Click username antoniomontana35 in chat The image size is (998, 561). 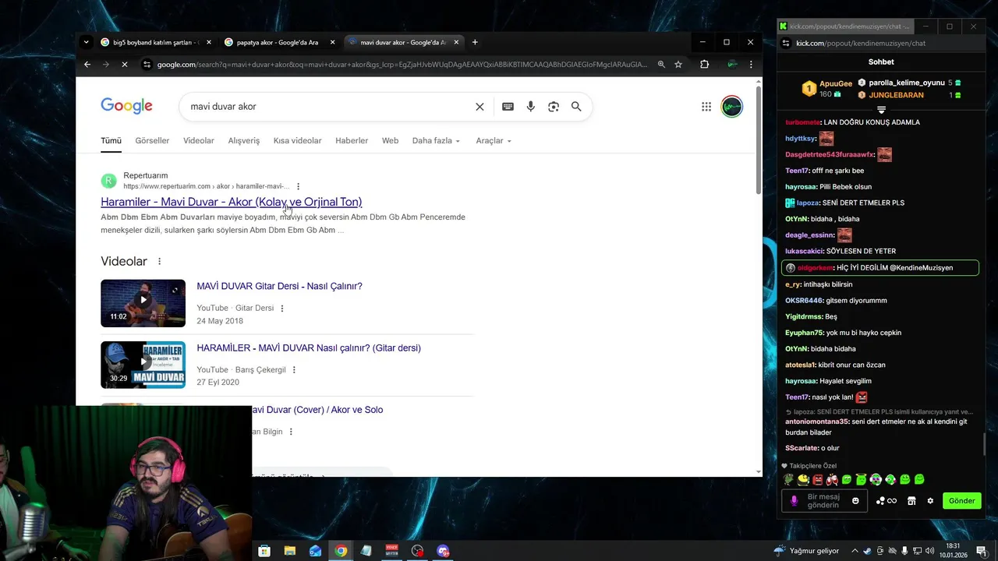(817, 422)
